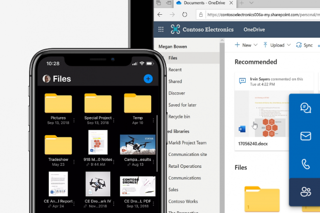
Task: Select Discover in the OneDrive sidebar
Action: coord(177,93)
